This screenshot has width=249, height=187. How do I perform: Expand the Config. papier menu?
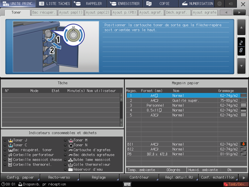click(20, 177)
